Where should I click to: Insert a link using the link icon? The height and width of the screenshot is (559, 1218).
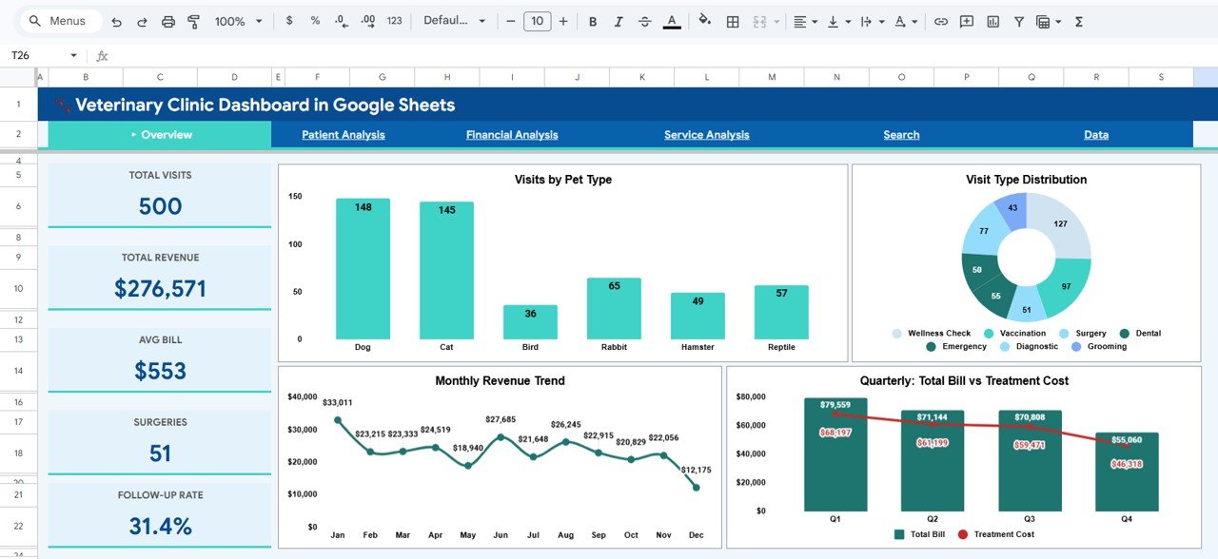tap(942, 21)
